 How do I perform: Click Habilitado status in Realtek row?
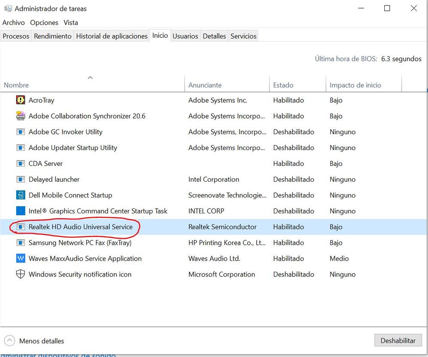point(288,227)
